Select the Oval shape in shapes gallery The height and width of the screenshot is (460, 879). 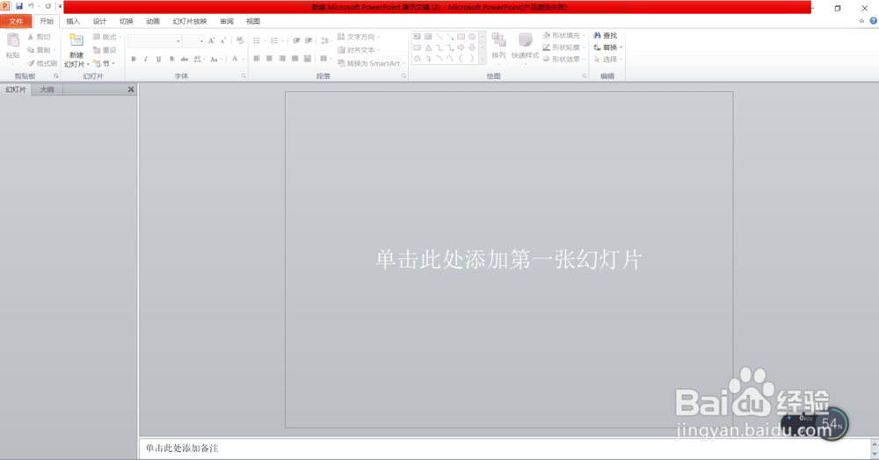click(x=472, y=36)
